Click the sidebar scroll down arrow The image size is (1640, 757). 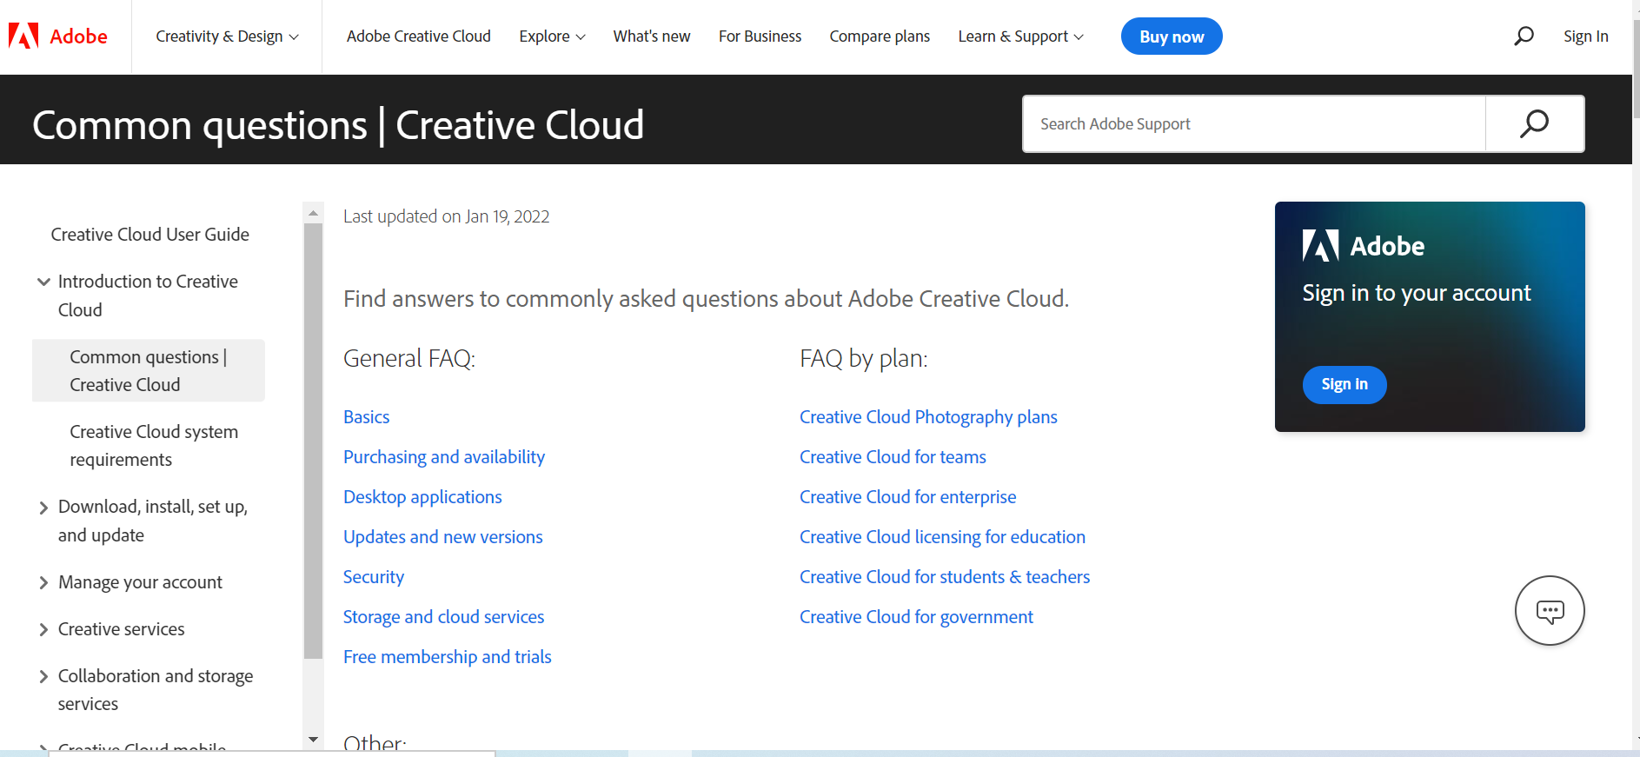coord(313,740)
